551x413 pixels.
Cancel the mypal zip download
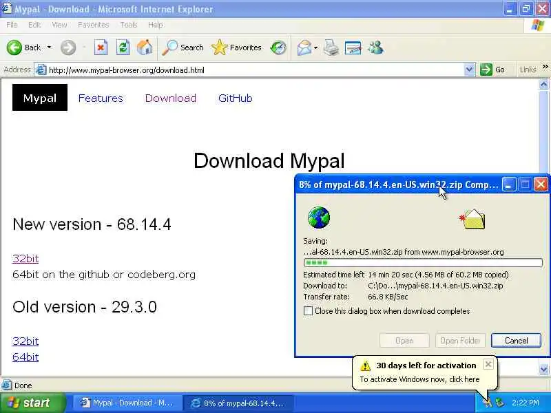click(x=516, y=340)
